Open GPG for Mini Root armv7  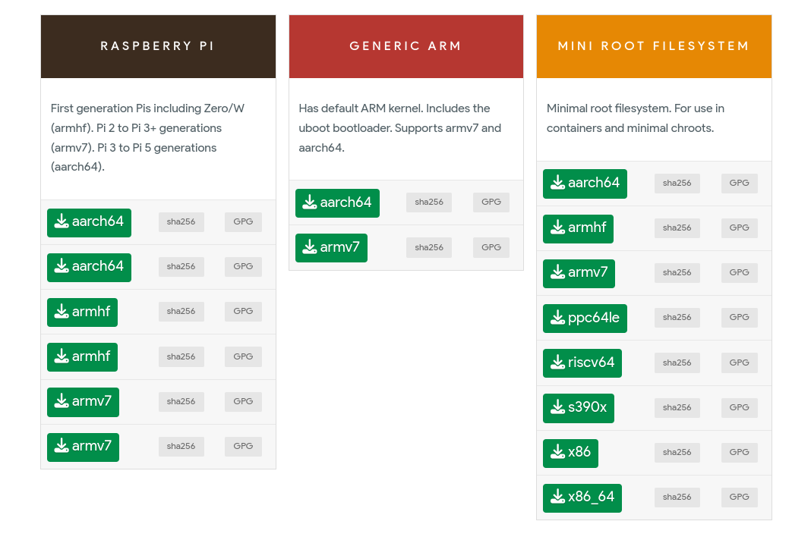739,273
